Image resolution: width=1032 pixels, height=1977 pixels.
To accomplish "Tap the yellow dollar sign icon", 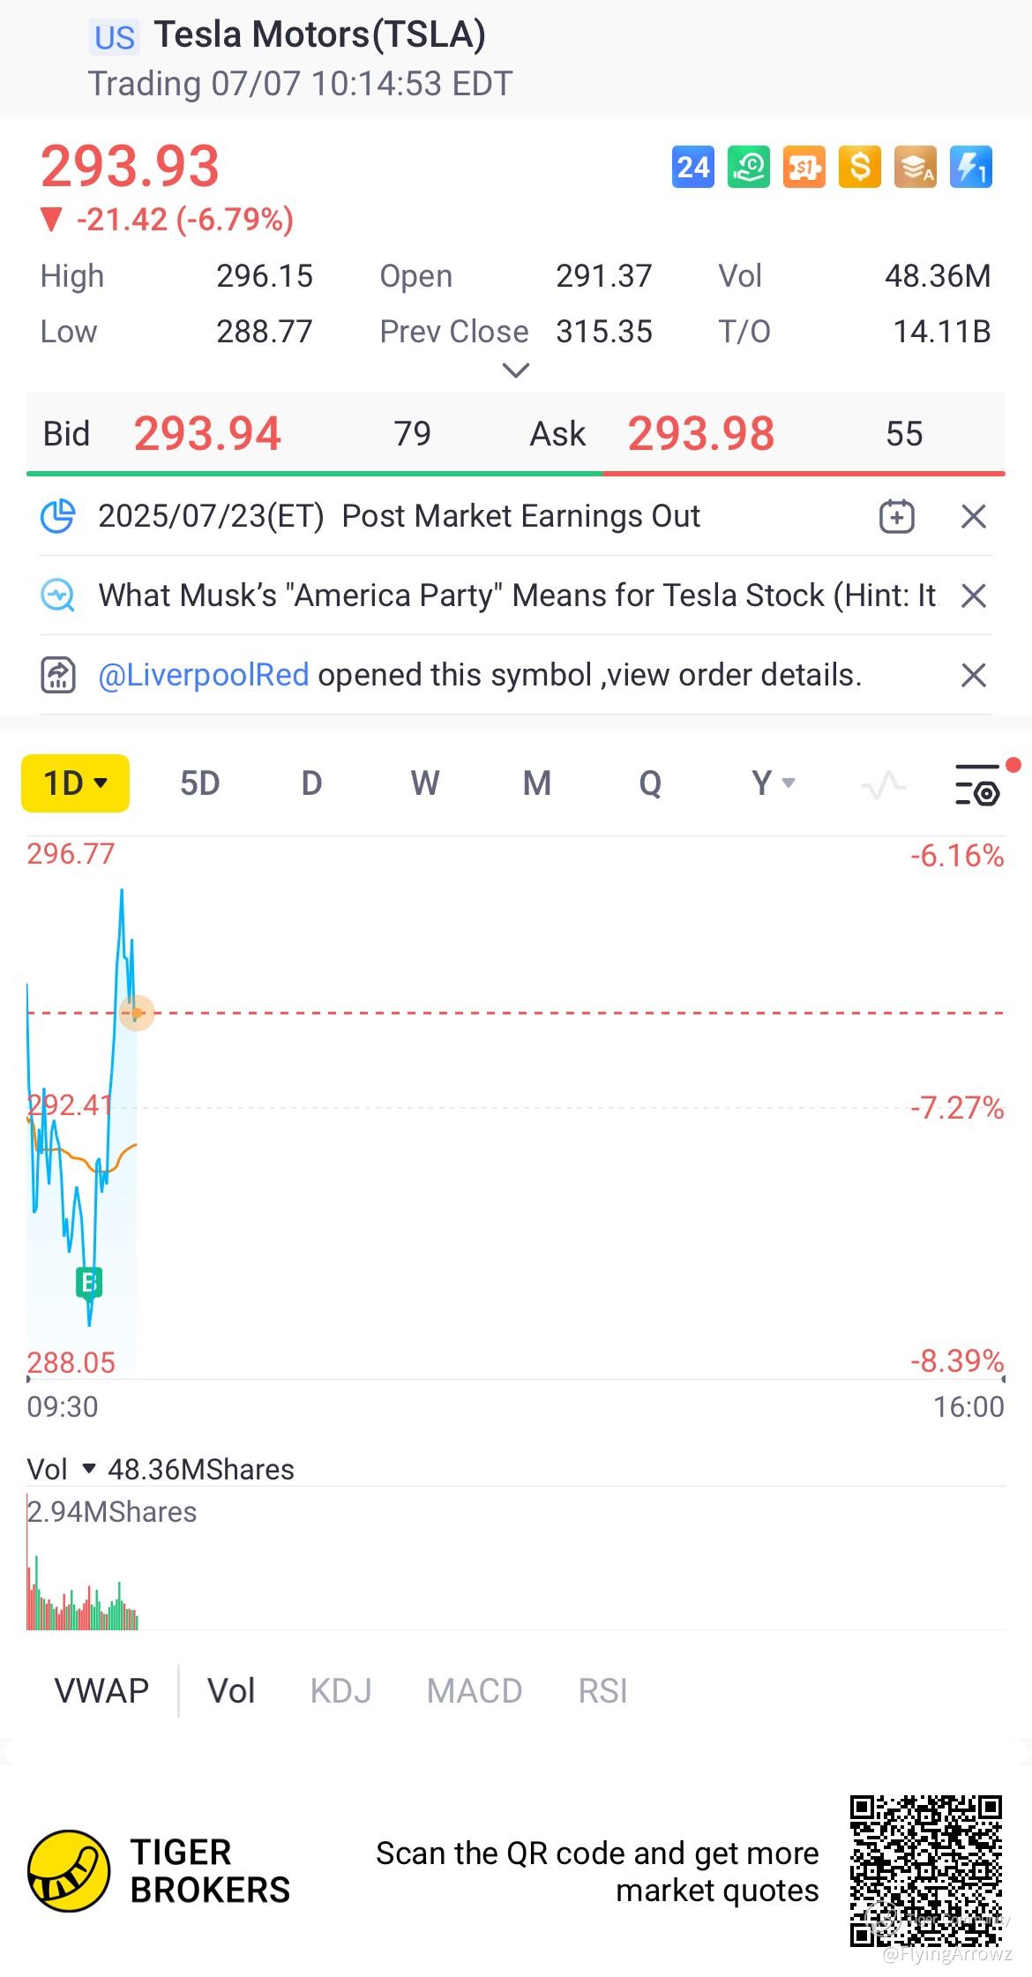I will [x=860, y=167].
